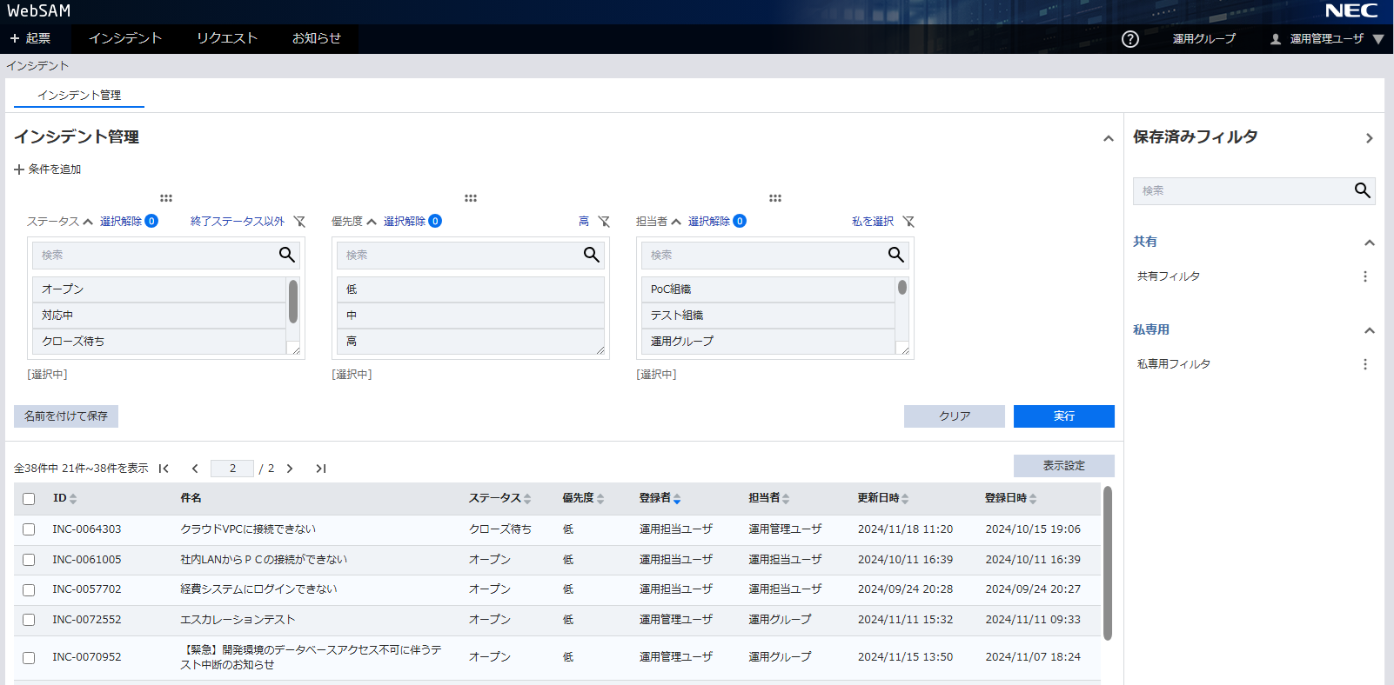Click the 名前を付けて保存 button
1394x685 pixels.
click(66, 416)
